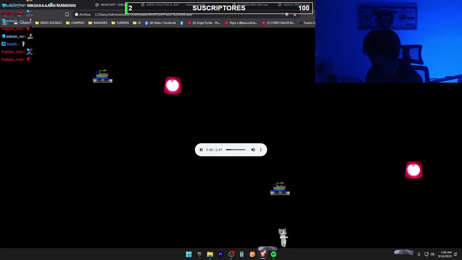Open the (3) Jingle Punks bookmark
The width and height of the screenshot is (462, 260).
[204, 23]
